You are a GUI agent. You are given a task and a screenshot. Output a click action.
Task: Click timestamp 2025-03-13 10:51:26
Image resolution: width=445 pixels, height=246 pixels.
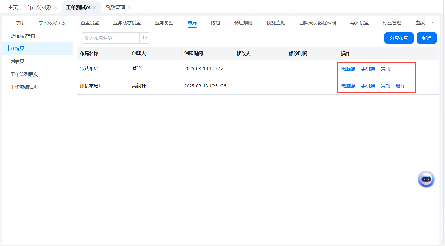click(205, 86)
